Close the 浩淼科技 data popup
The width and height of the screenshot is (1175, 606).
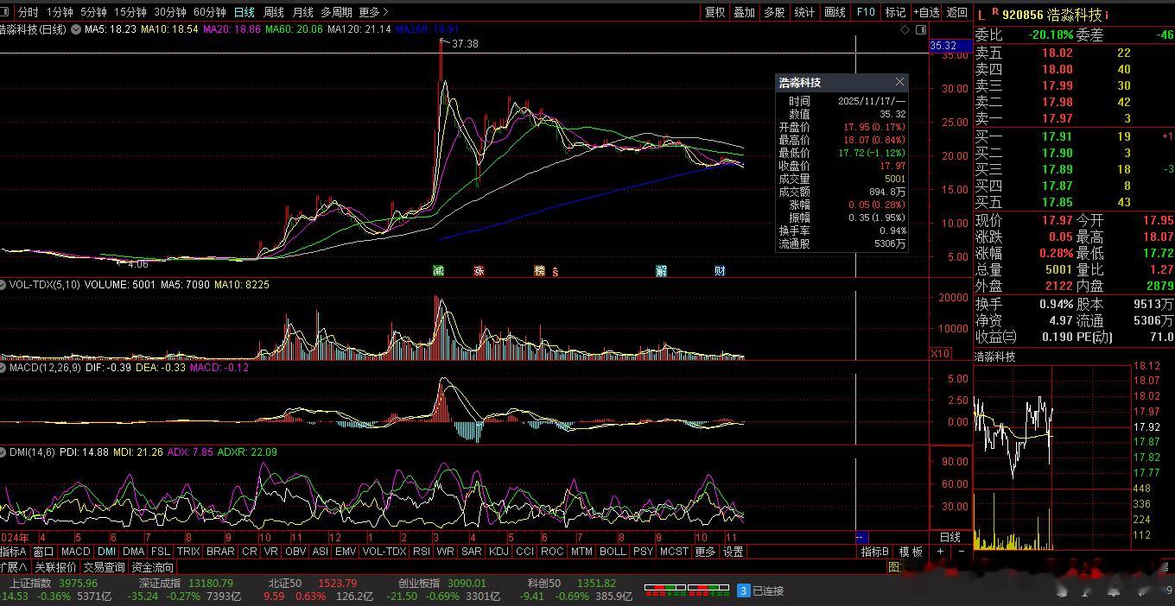coord(899,82)
